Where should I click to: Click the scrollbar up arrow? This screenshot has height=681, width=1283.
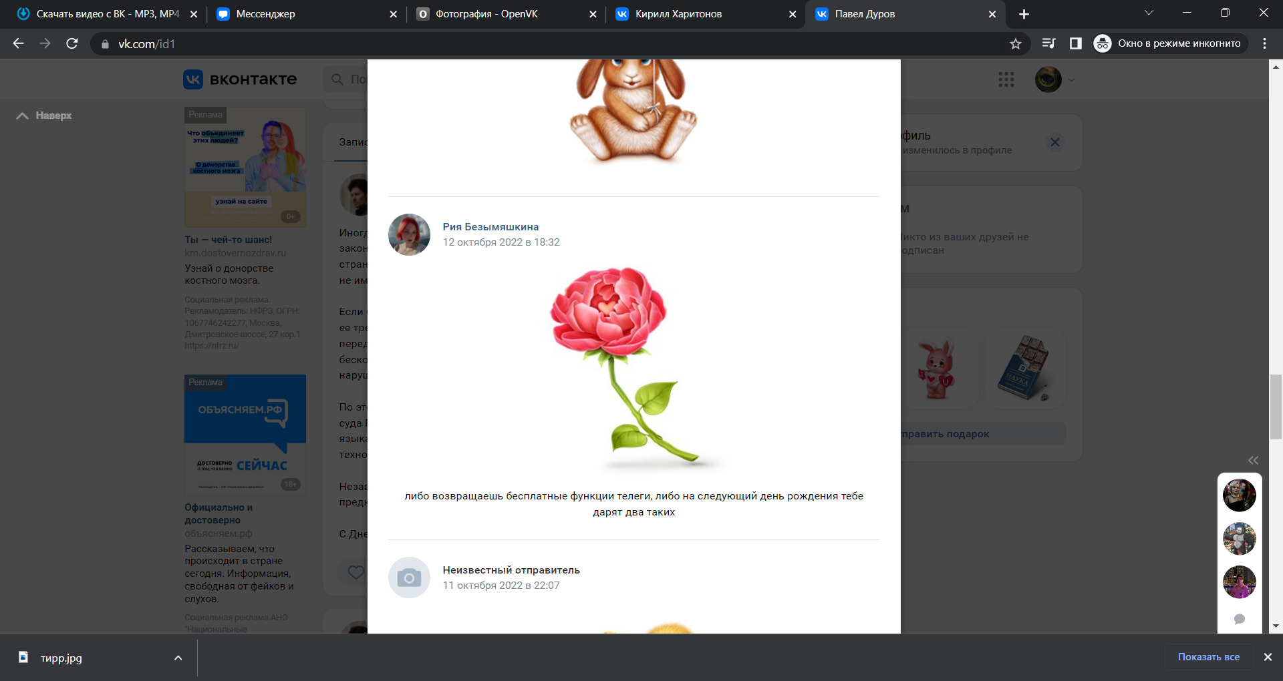click(1276, 67)
